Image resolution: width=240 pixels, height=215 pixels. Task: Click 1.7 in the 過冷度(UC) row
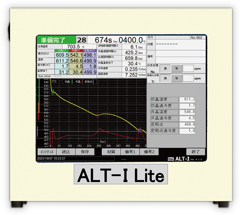(62, 66)
